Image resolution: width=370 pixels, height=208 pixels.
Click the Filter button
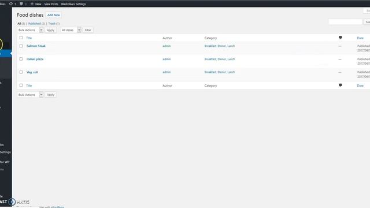[88, 30]
